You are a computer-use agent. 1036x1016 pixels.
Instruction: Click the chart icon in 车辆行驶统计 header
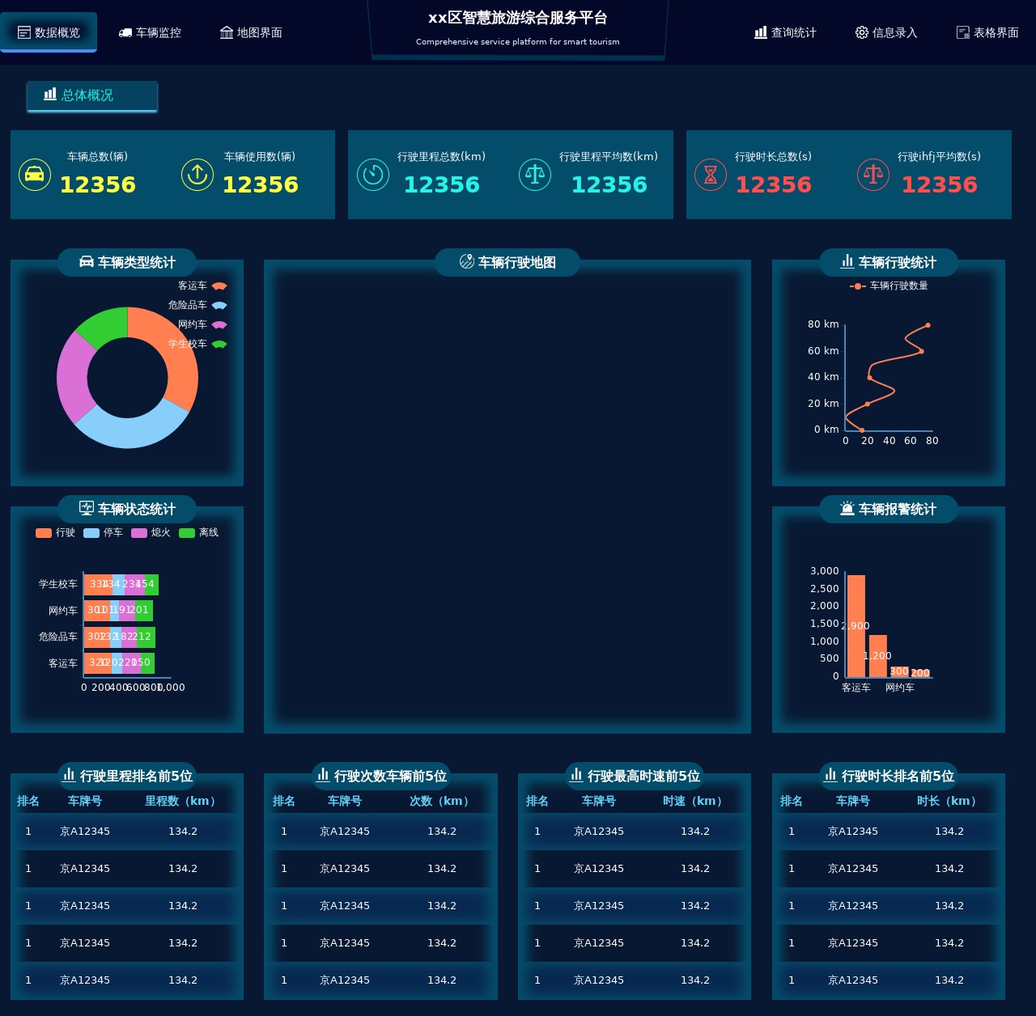point(847,261)
